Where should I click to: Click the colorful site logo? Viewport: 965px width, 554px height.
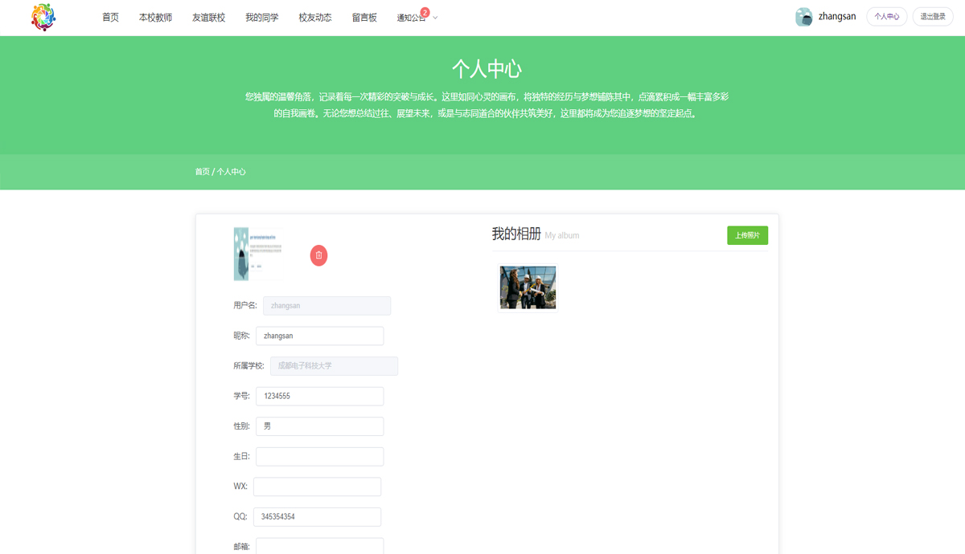pyautogui.click(x=43, y=17)
